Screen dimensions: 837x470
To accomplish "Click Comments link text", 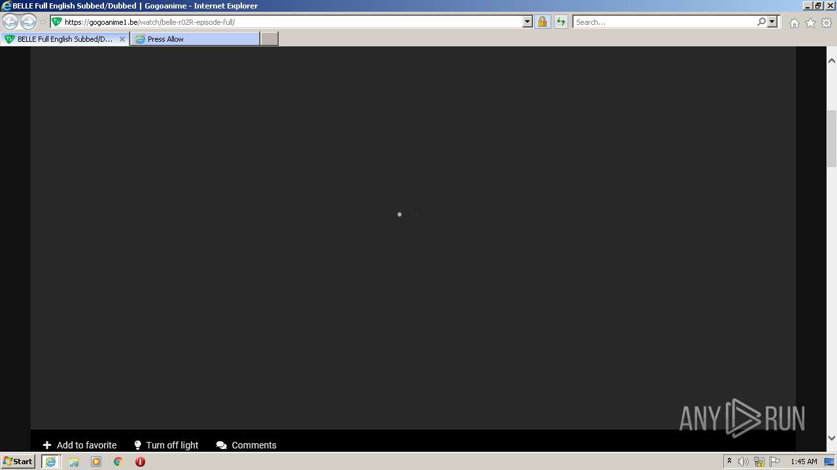I will [x=254, y=445].
